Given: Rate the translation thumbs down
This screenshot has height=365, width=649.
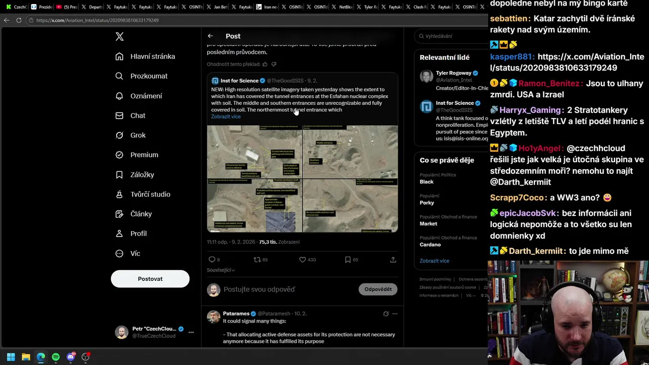Looking at the screenshot, I should (274, 64).
